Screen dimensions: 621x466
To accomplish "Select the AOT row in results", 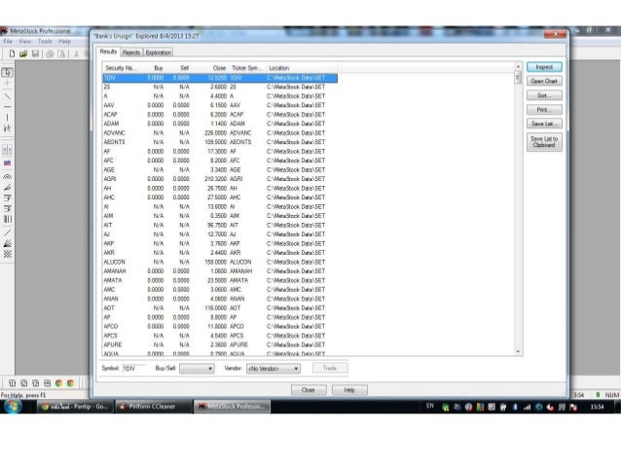I will [x=220, y=308].
